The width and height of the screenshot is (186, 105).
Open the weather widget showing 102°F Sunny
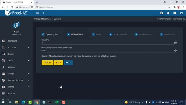133,102
